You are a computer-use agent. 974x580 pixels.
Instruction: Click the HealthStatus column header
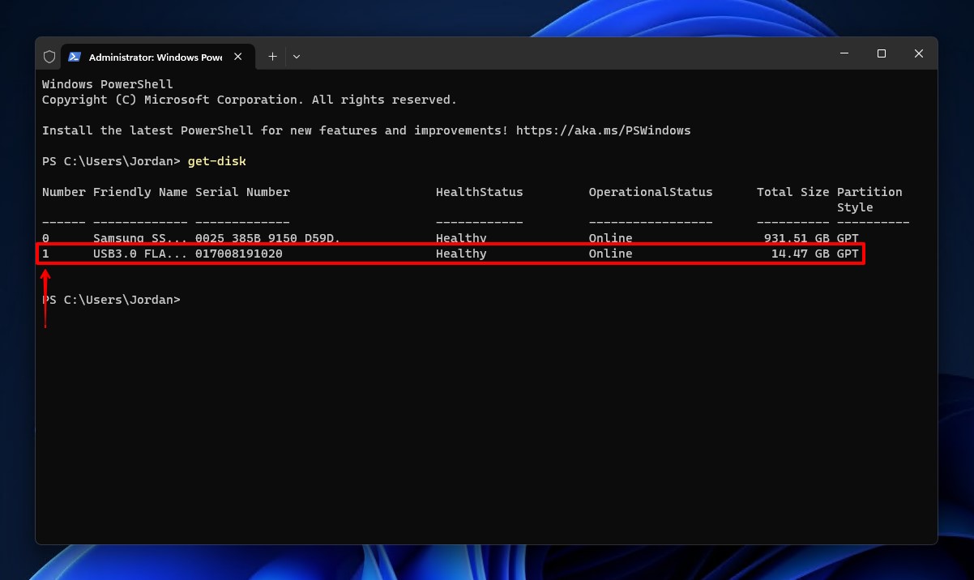[479, 192]
